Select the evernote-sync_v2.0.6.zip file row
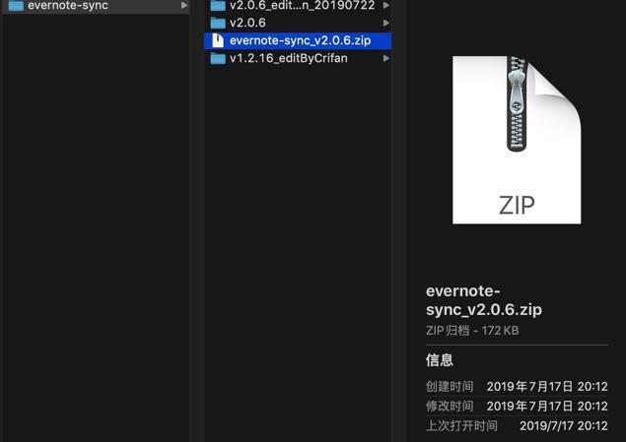 (x=298, y=40)
